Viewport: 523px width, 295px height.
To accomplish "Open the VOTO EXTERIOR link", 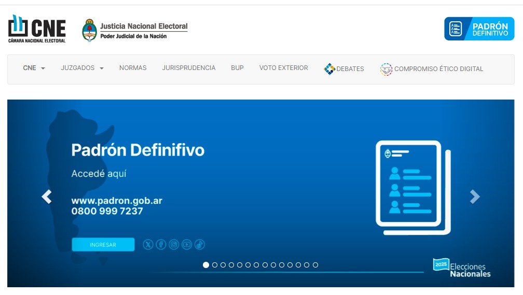I will coord(283,68).
